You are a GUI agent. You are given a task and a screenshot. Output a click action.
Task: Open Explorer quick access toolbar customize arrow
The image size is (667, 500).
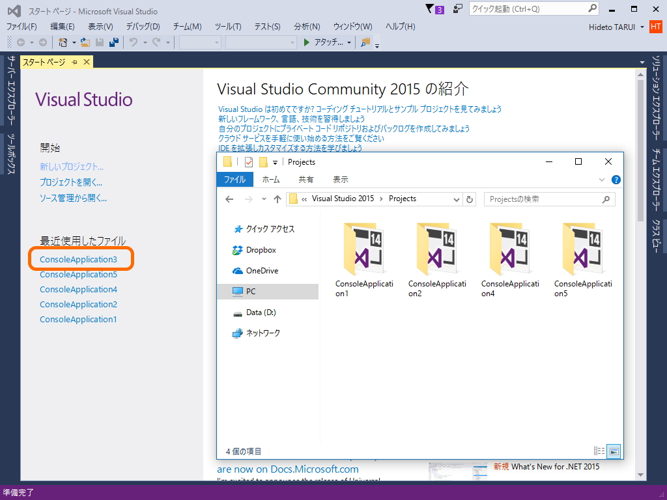coord(275,162)
